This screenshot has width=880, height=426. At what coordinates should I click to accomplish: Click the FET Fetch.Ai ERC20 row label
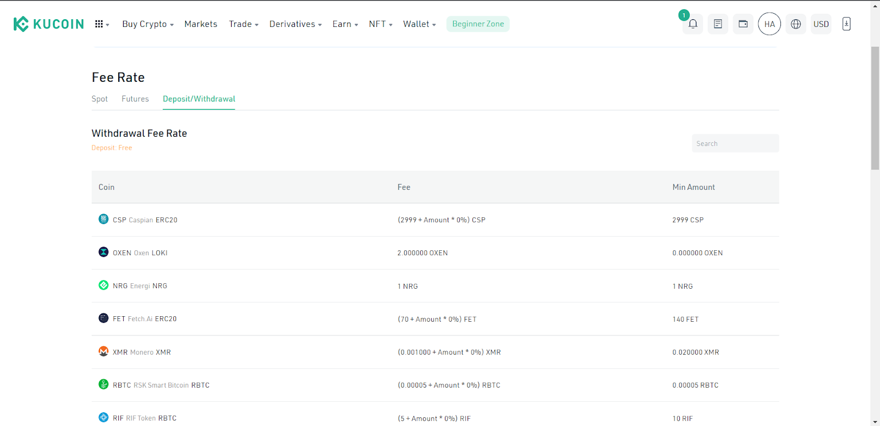point(145,319)
